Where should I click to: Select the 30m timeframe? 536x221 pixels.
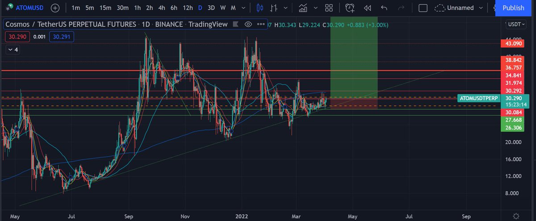click(122, 8)
